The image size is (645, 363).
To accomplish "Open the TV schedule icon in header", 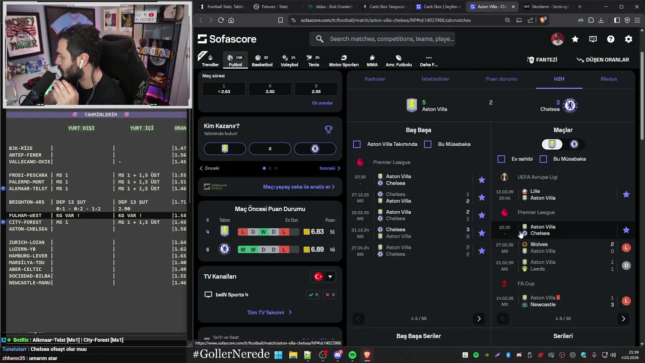I will pos(593,39).
